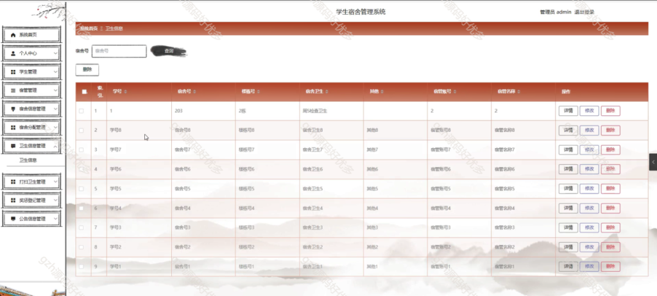The image size is (657, 296).
Task: Click the grid icon next to 学生管理
Action: point(13,72)
